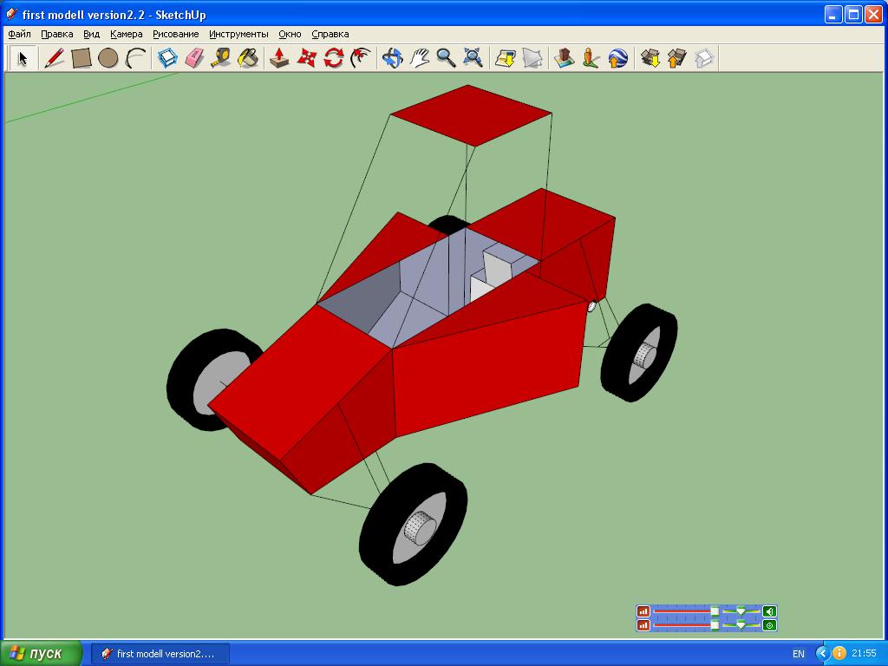Click the front wheel hub of the model
The image size is (888, 666).
[419, 528]
